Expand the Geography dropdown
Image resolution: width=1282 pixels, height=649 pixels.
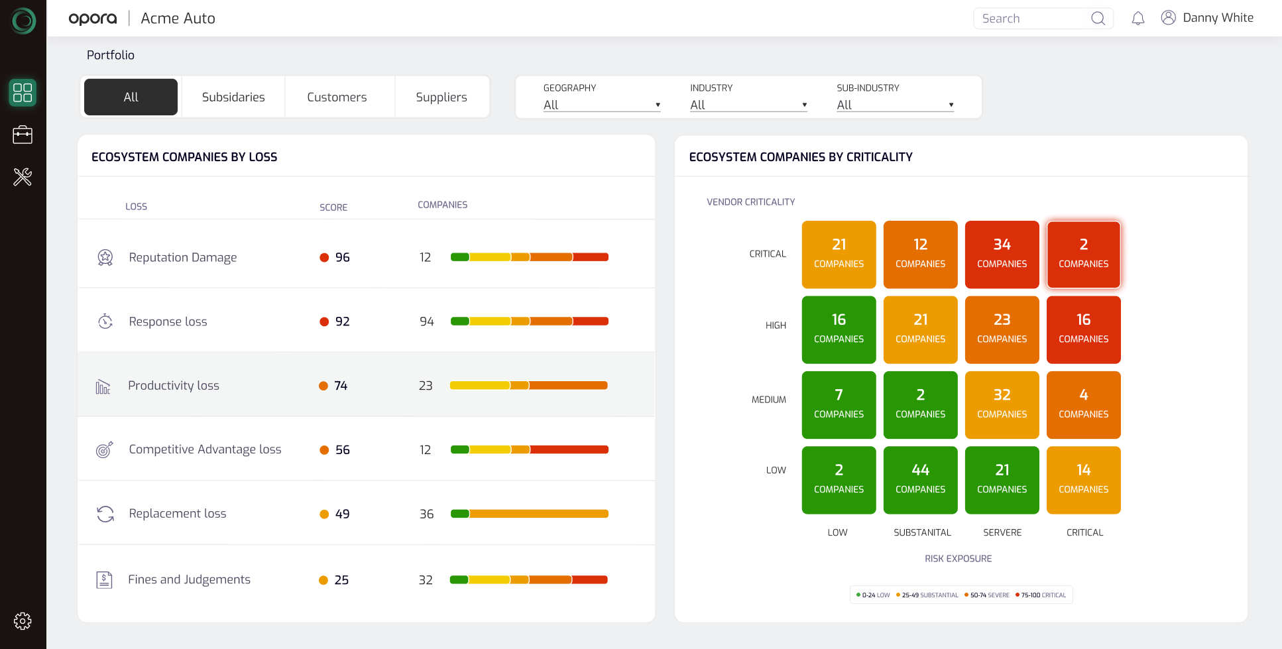pyautogui.click(x=601, y=105)
